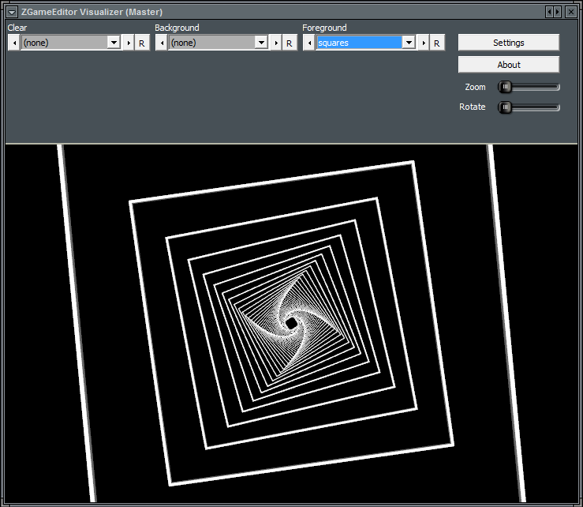Open the Settings button
Image resolution: width=583 pixels, height=507 pixels.
point(509,43)
